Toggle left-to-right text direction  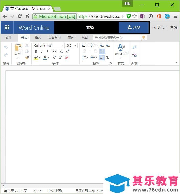[x=102, y=58]
